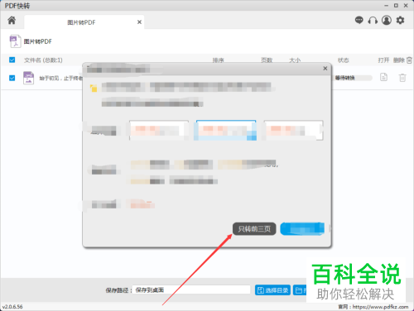The width and height of the screenshot is (414, 311).
Task: Open the settings gear icon
Action: (x=400, y=20)
